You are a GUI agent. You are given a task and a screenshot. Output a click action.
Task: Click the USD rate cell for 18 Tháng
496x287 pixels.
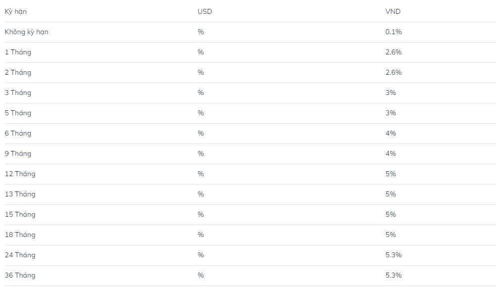point(201,235)
